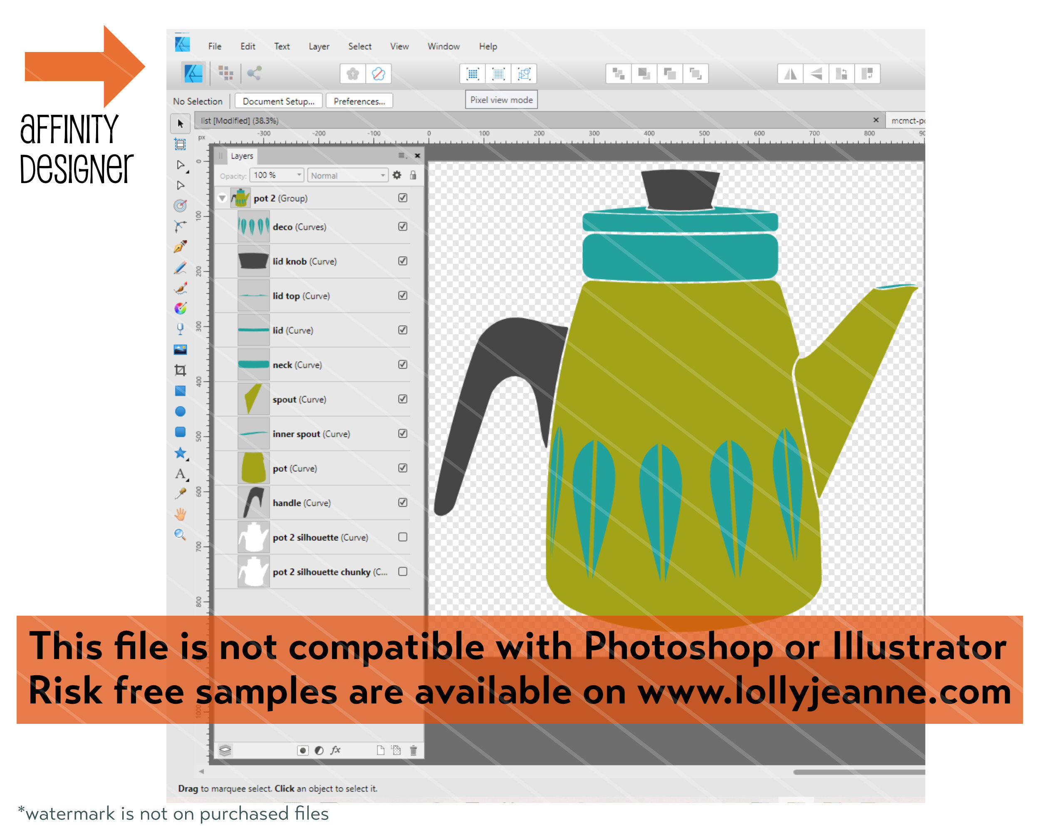Image resolution: width=1040 pixels, height=832 pixels.
Task: Enable the pot 2 silhouette layer checkbox
Action: (x=402, y=537)
